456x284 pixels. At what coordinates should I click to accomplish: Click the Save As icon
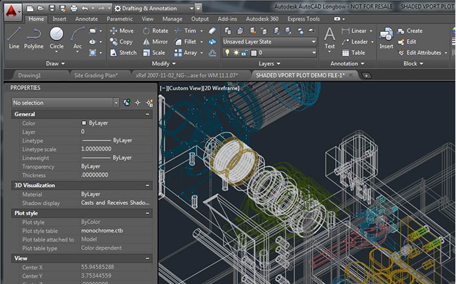click(63, 8)
